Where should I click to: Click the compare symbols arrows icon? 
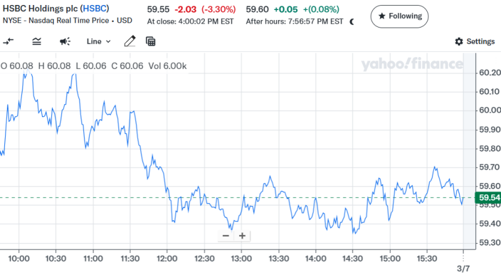coord(9,41)
